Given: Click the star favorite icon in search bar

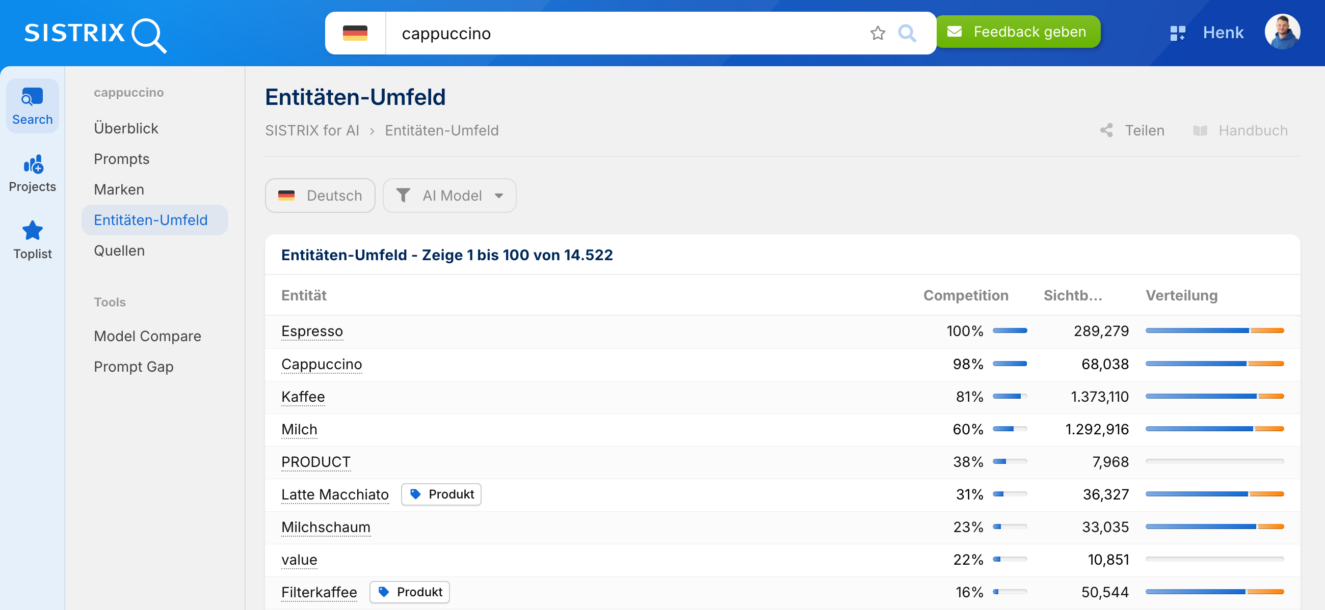Looking at the screenshot, I should tap(878, 34).
